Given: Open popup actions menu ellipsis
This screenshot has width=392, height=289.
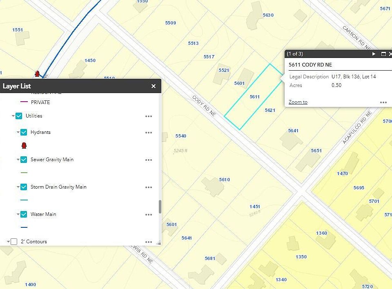Looking at the screenshot, I should click(x=383, y=102).
